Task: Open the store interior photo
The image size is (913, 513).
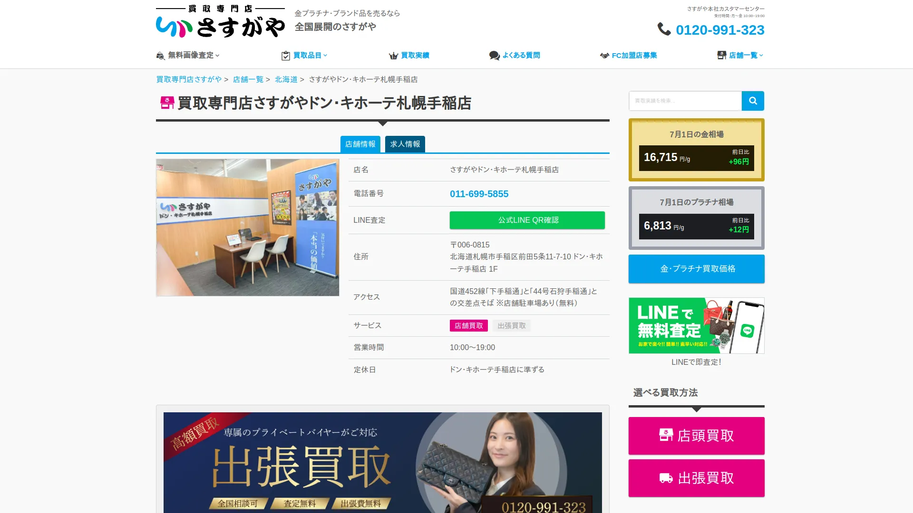Action: point(247,228)
